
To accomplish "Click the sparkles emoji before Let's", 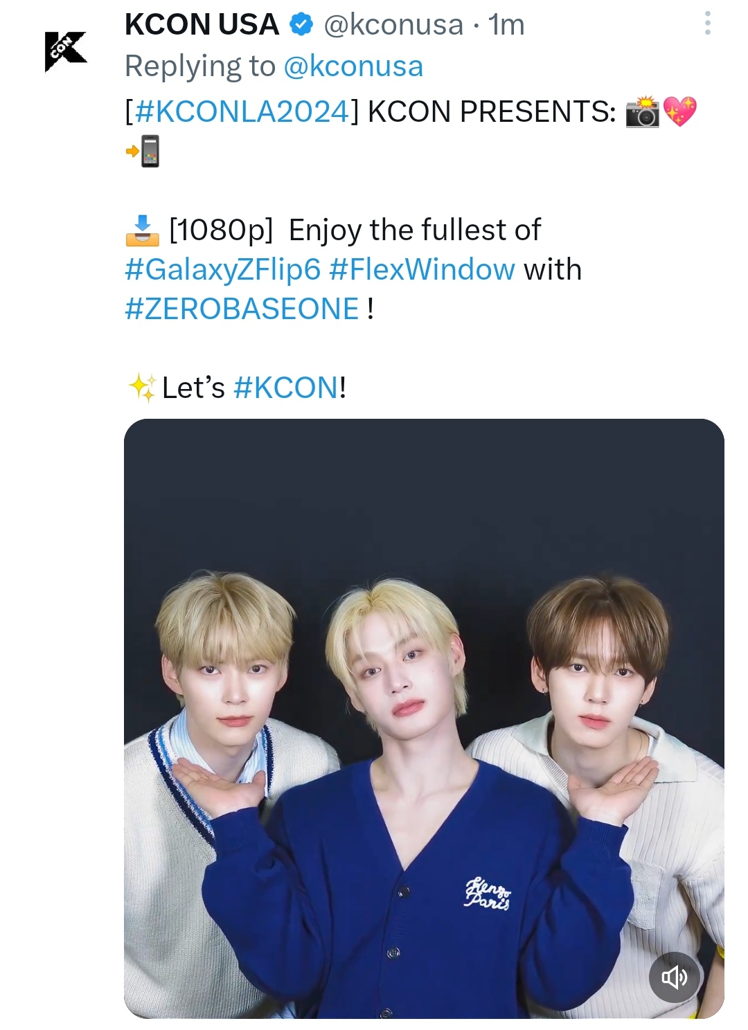I will [143, 388].
